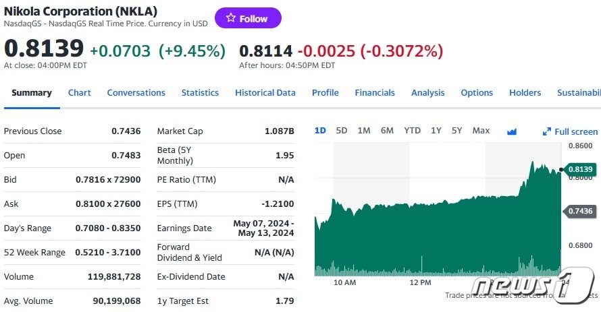601x312 pixels.
Task: Open the Statistics tab
Action: tap(200, 93)
